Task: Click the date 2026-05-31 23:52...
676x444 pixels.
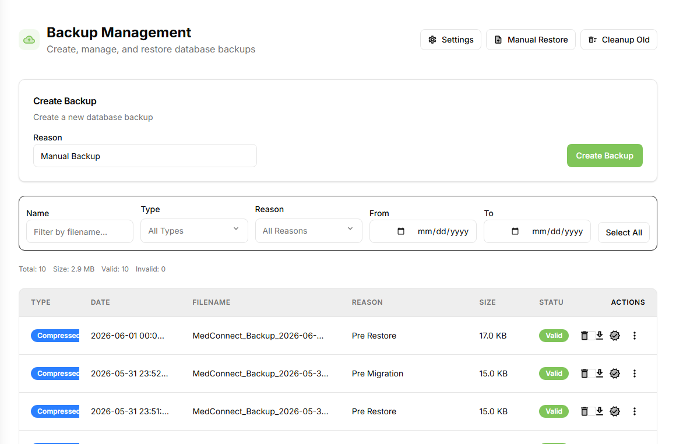Action: point(129,373)
